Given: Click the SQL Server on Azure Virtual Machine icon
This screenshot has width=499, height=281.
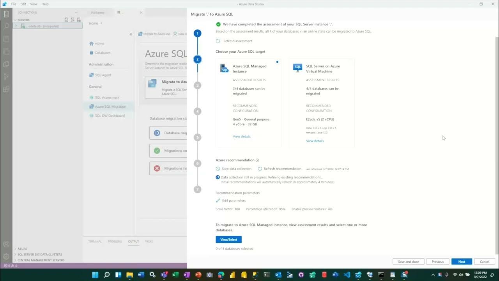Looking at the screenshot, I should tap(297, 68).
